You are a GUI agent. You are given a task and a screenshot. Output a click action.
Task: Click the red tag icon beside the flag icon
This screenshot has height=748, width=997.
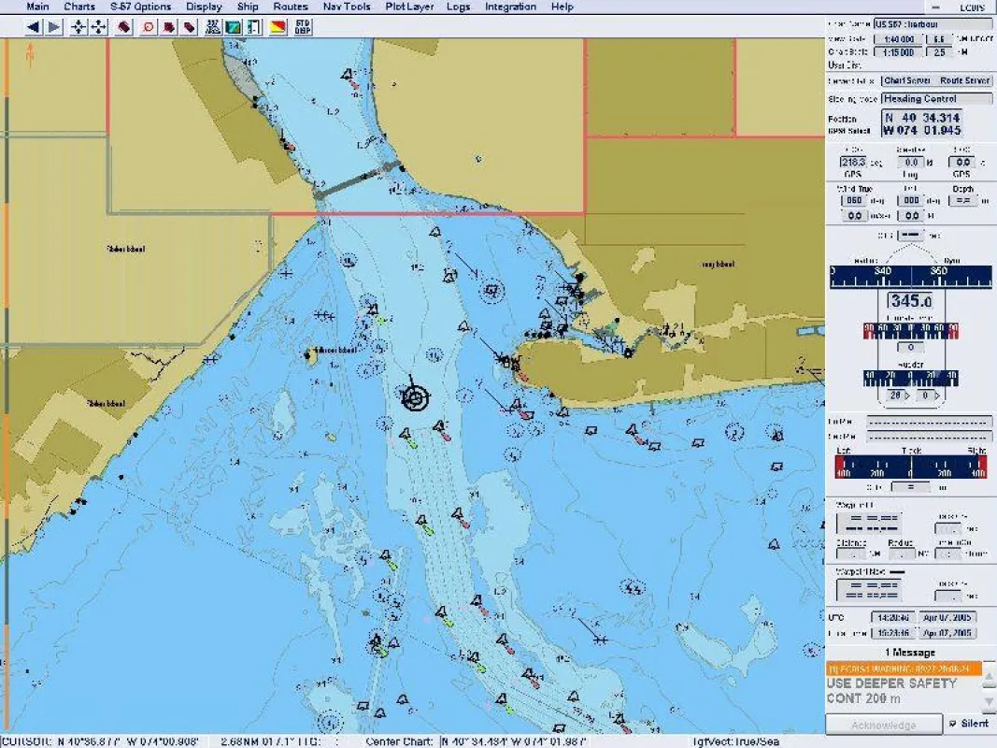(190, 27)
